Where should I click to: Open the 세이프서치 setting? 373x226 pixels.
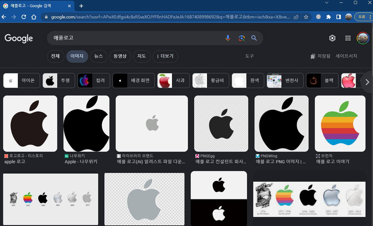[x=346, y=56]
